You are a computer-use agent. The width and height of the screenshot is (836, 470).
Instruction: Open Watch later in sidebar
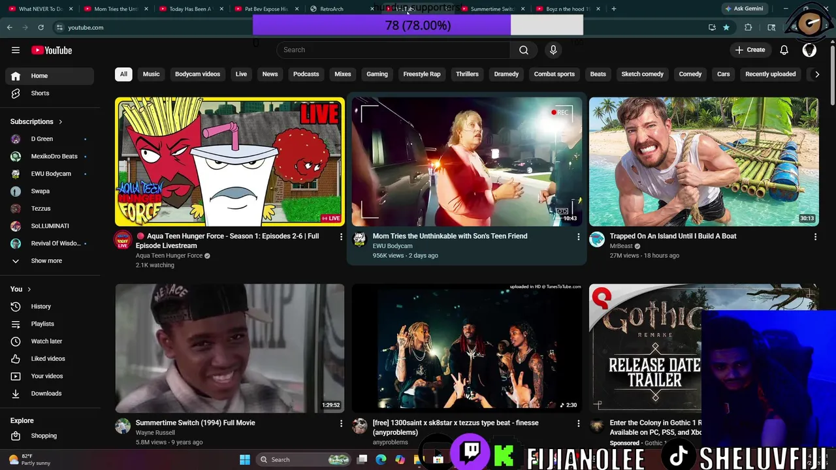[x=50, y=341]
